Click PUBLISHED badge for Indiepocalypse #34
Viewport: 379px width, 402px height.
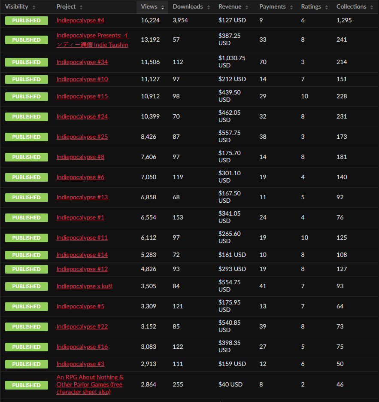click(x=26, y=62)
